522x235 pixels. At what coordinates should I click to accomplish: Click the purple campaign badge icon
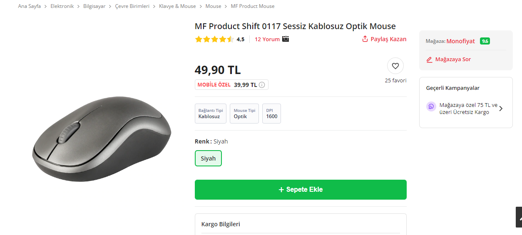[431, 106]
